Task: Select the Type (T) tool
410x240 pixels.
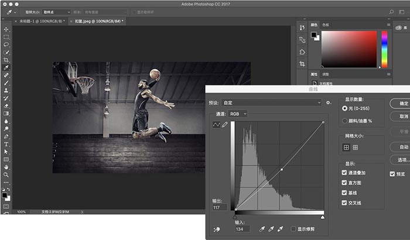Action: tap(6, 143)
